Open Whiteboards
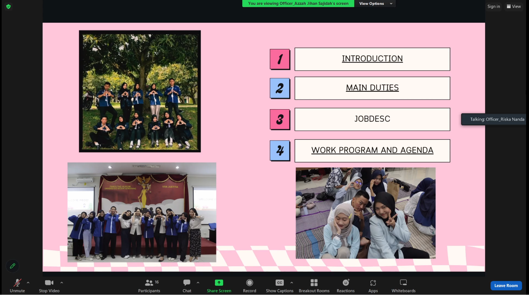 pos(403,286)
